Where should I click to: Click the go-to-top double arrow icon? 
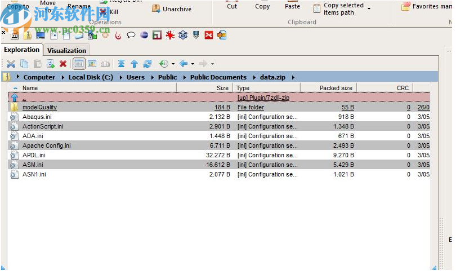click(x=121, y=64)
